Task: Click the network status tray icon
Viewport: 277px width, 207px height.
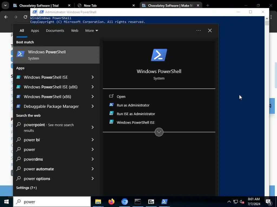Action: pos(236,202)
